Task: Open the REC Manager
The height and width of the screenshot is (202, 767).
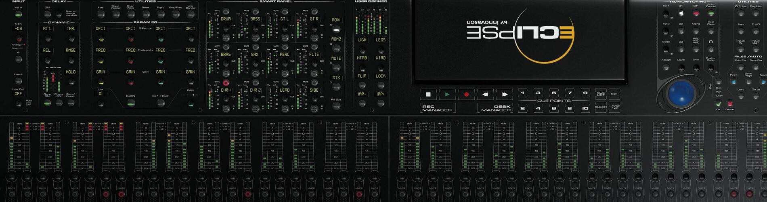Action: click(x=437, y=108)
